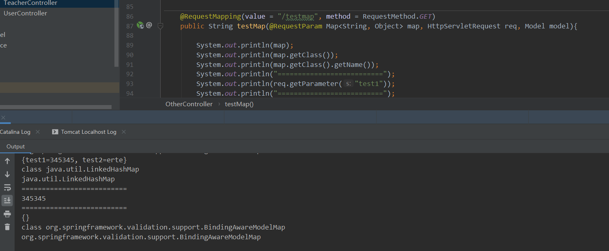Close the Tomcat Localhost Log tab
Screen dimensions: 609x251
coord(124,132)
